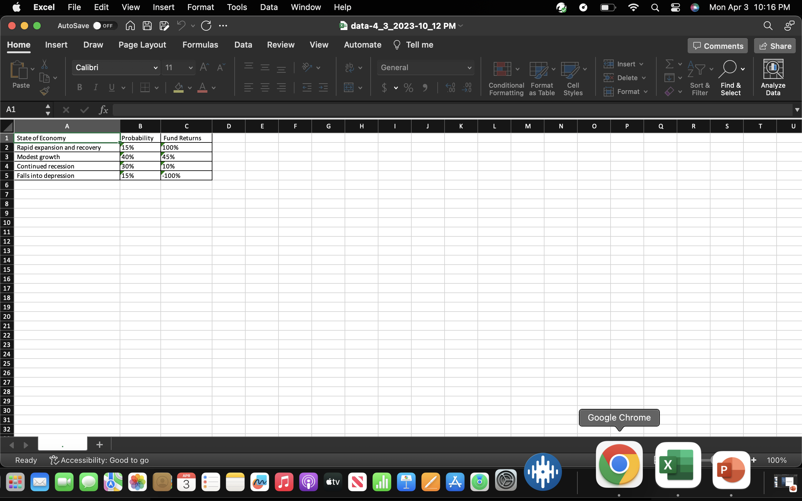Toggle bold formatting

click(x=79, y=87)
